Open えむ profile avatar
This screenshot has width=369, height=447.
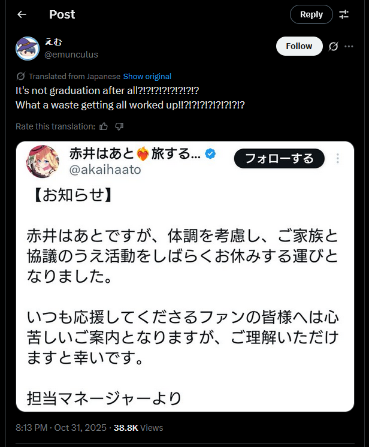point(28,48)
